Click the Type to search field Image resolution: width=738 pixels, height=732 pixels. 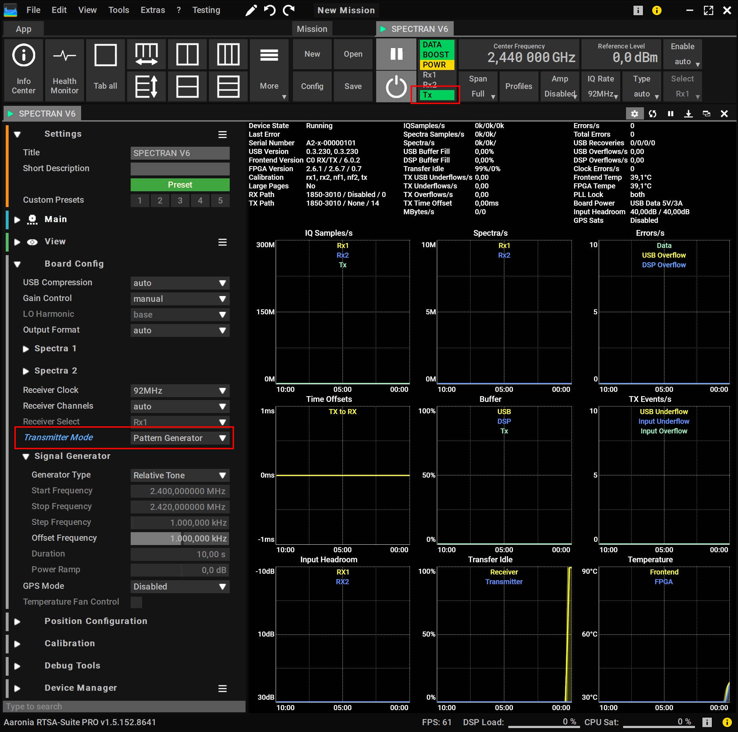point(124,707)
